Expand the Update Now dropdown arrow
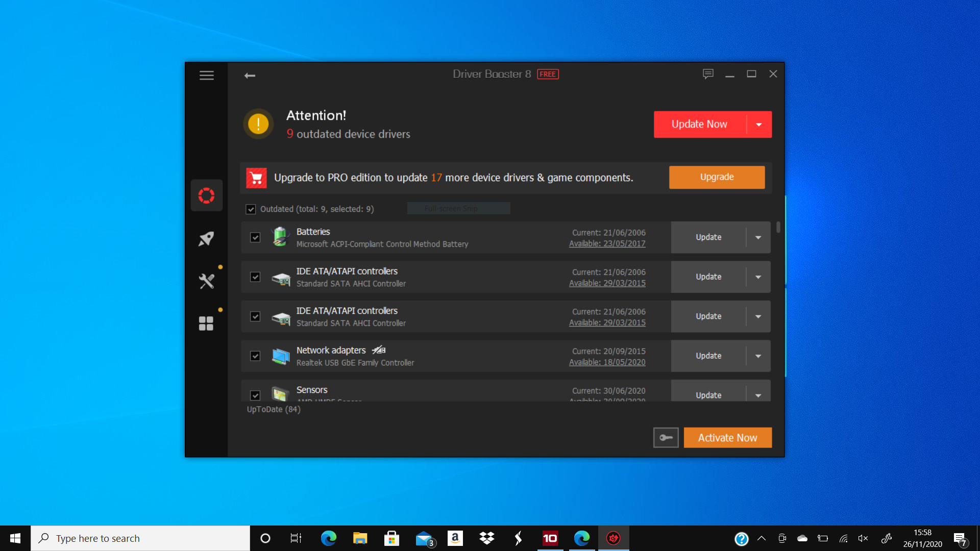 click(758, 124)
